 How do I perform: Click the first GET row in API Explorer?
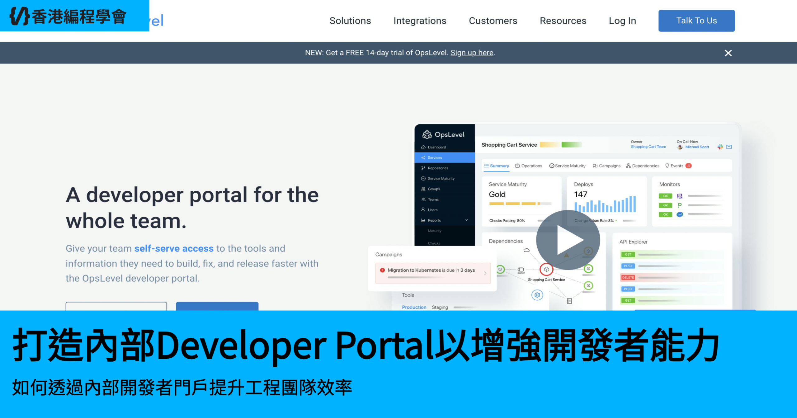click(672, 255)
